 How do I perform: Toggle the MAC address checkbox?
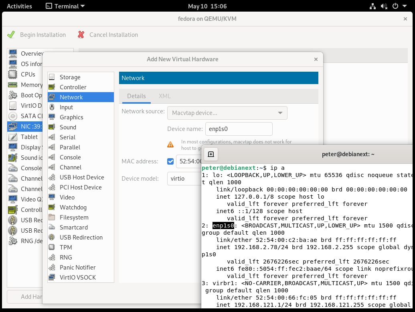coord(170,161)
